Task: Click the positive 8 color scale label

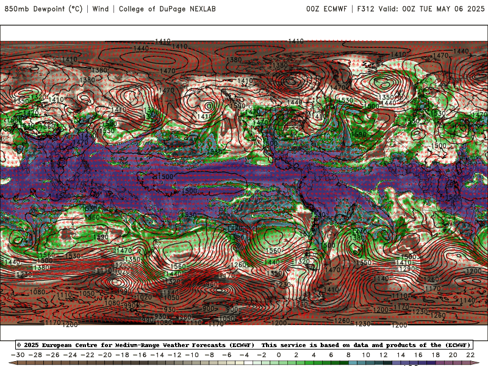Action: coord(348,355)
